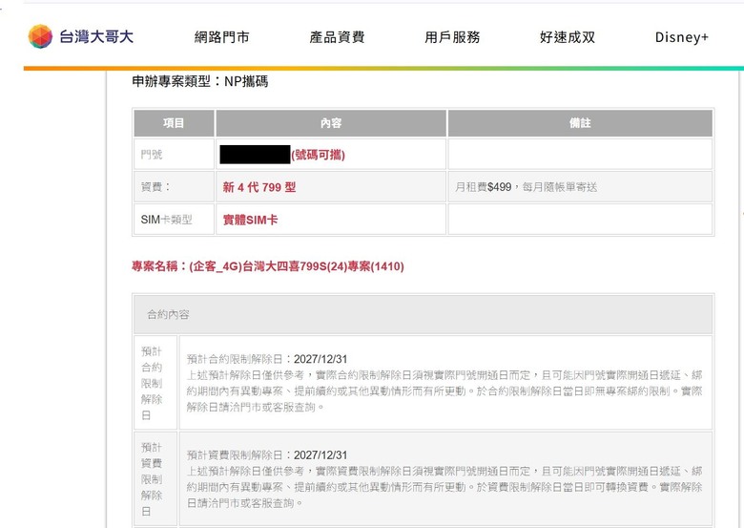Image resolution: width=744 pixels, height=528 pixels.
Task: Click the 實體SIM卡 value
Action: (250, 220)
